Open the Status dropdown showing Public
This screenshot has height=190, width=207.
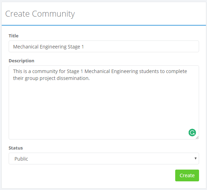[104, 159]
